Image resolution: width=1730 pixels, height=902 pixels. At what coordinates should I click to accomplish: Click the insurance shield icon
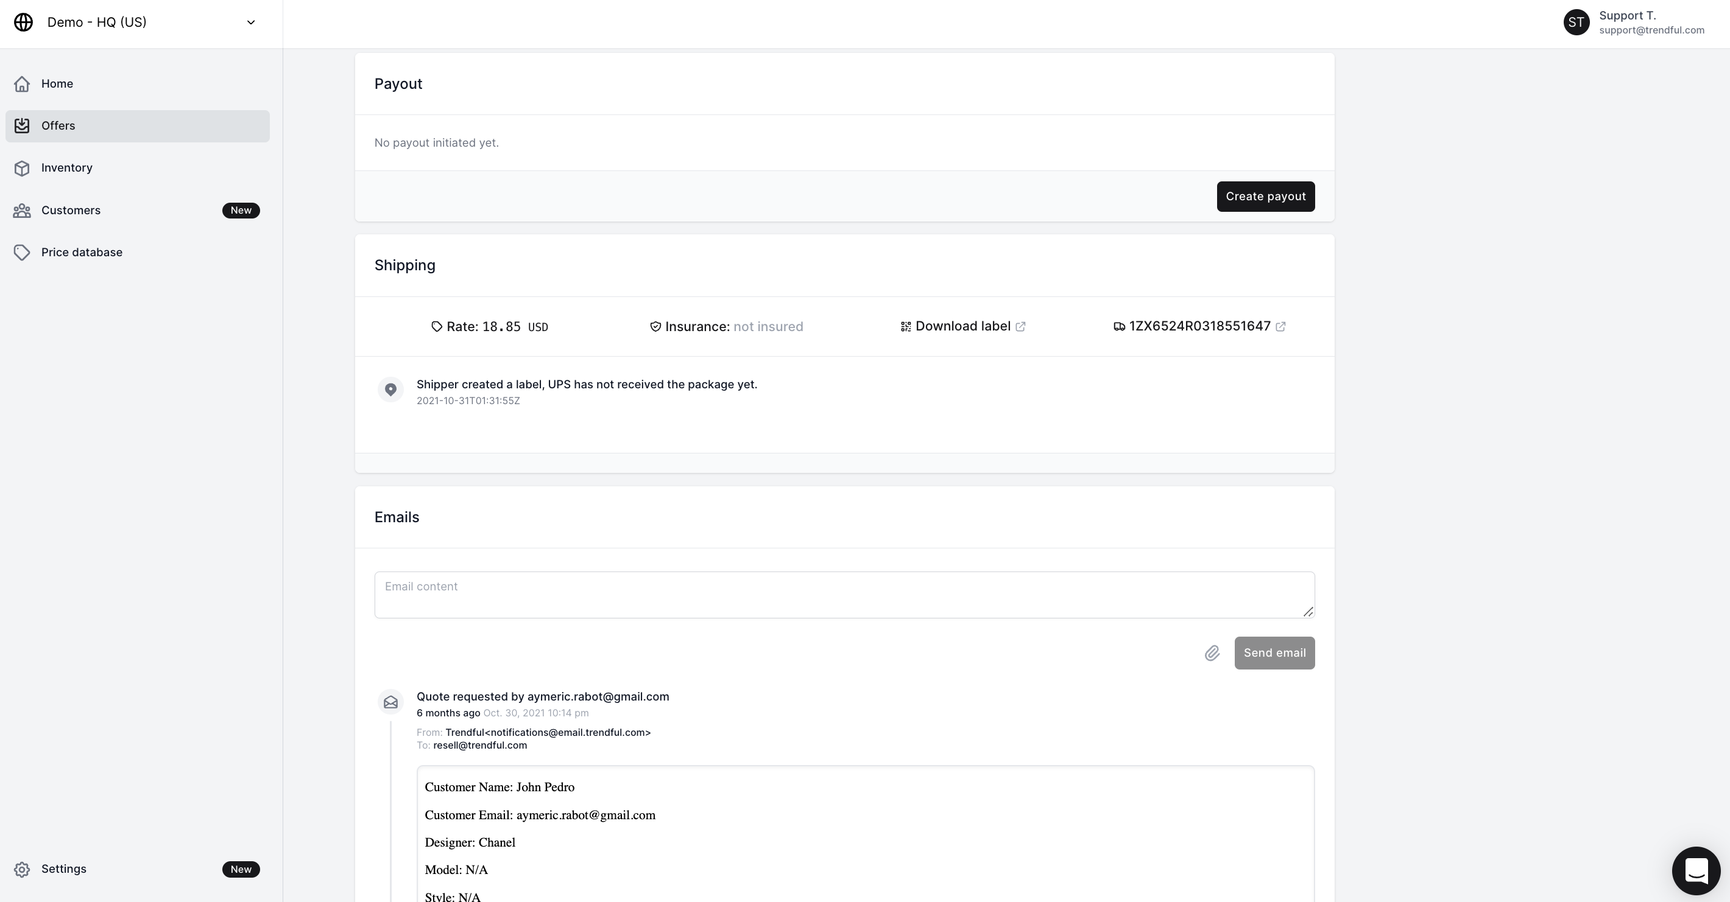click(655, 327)
